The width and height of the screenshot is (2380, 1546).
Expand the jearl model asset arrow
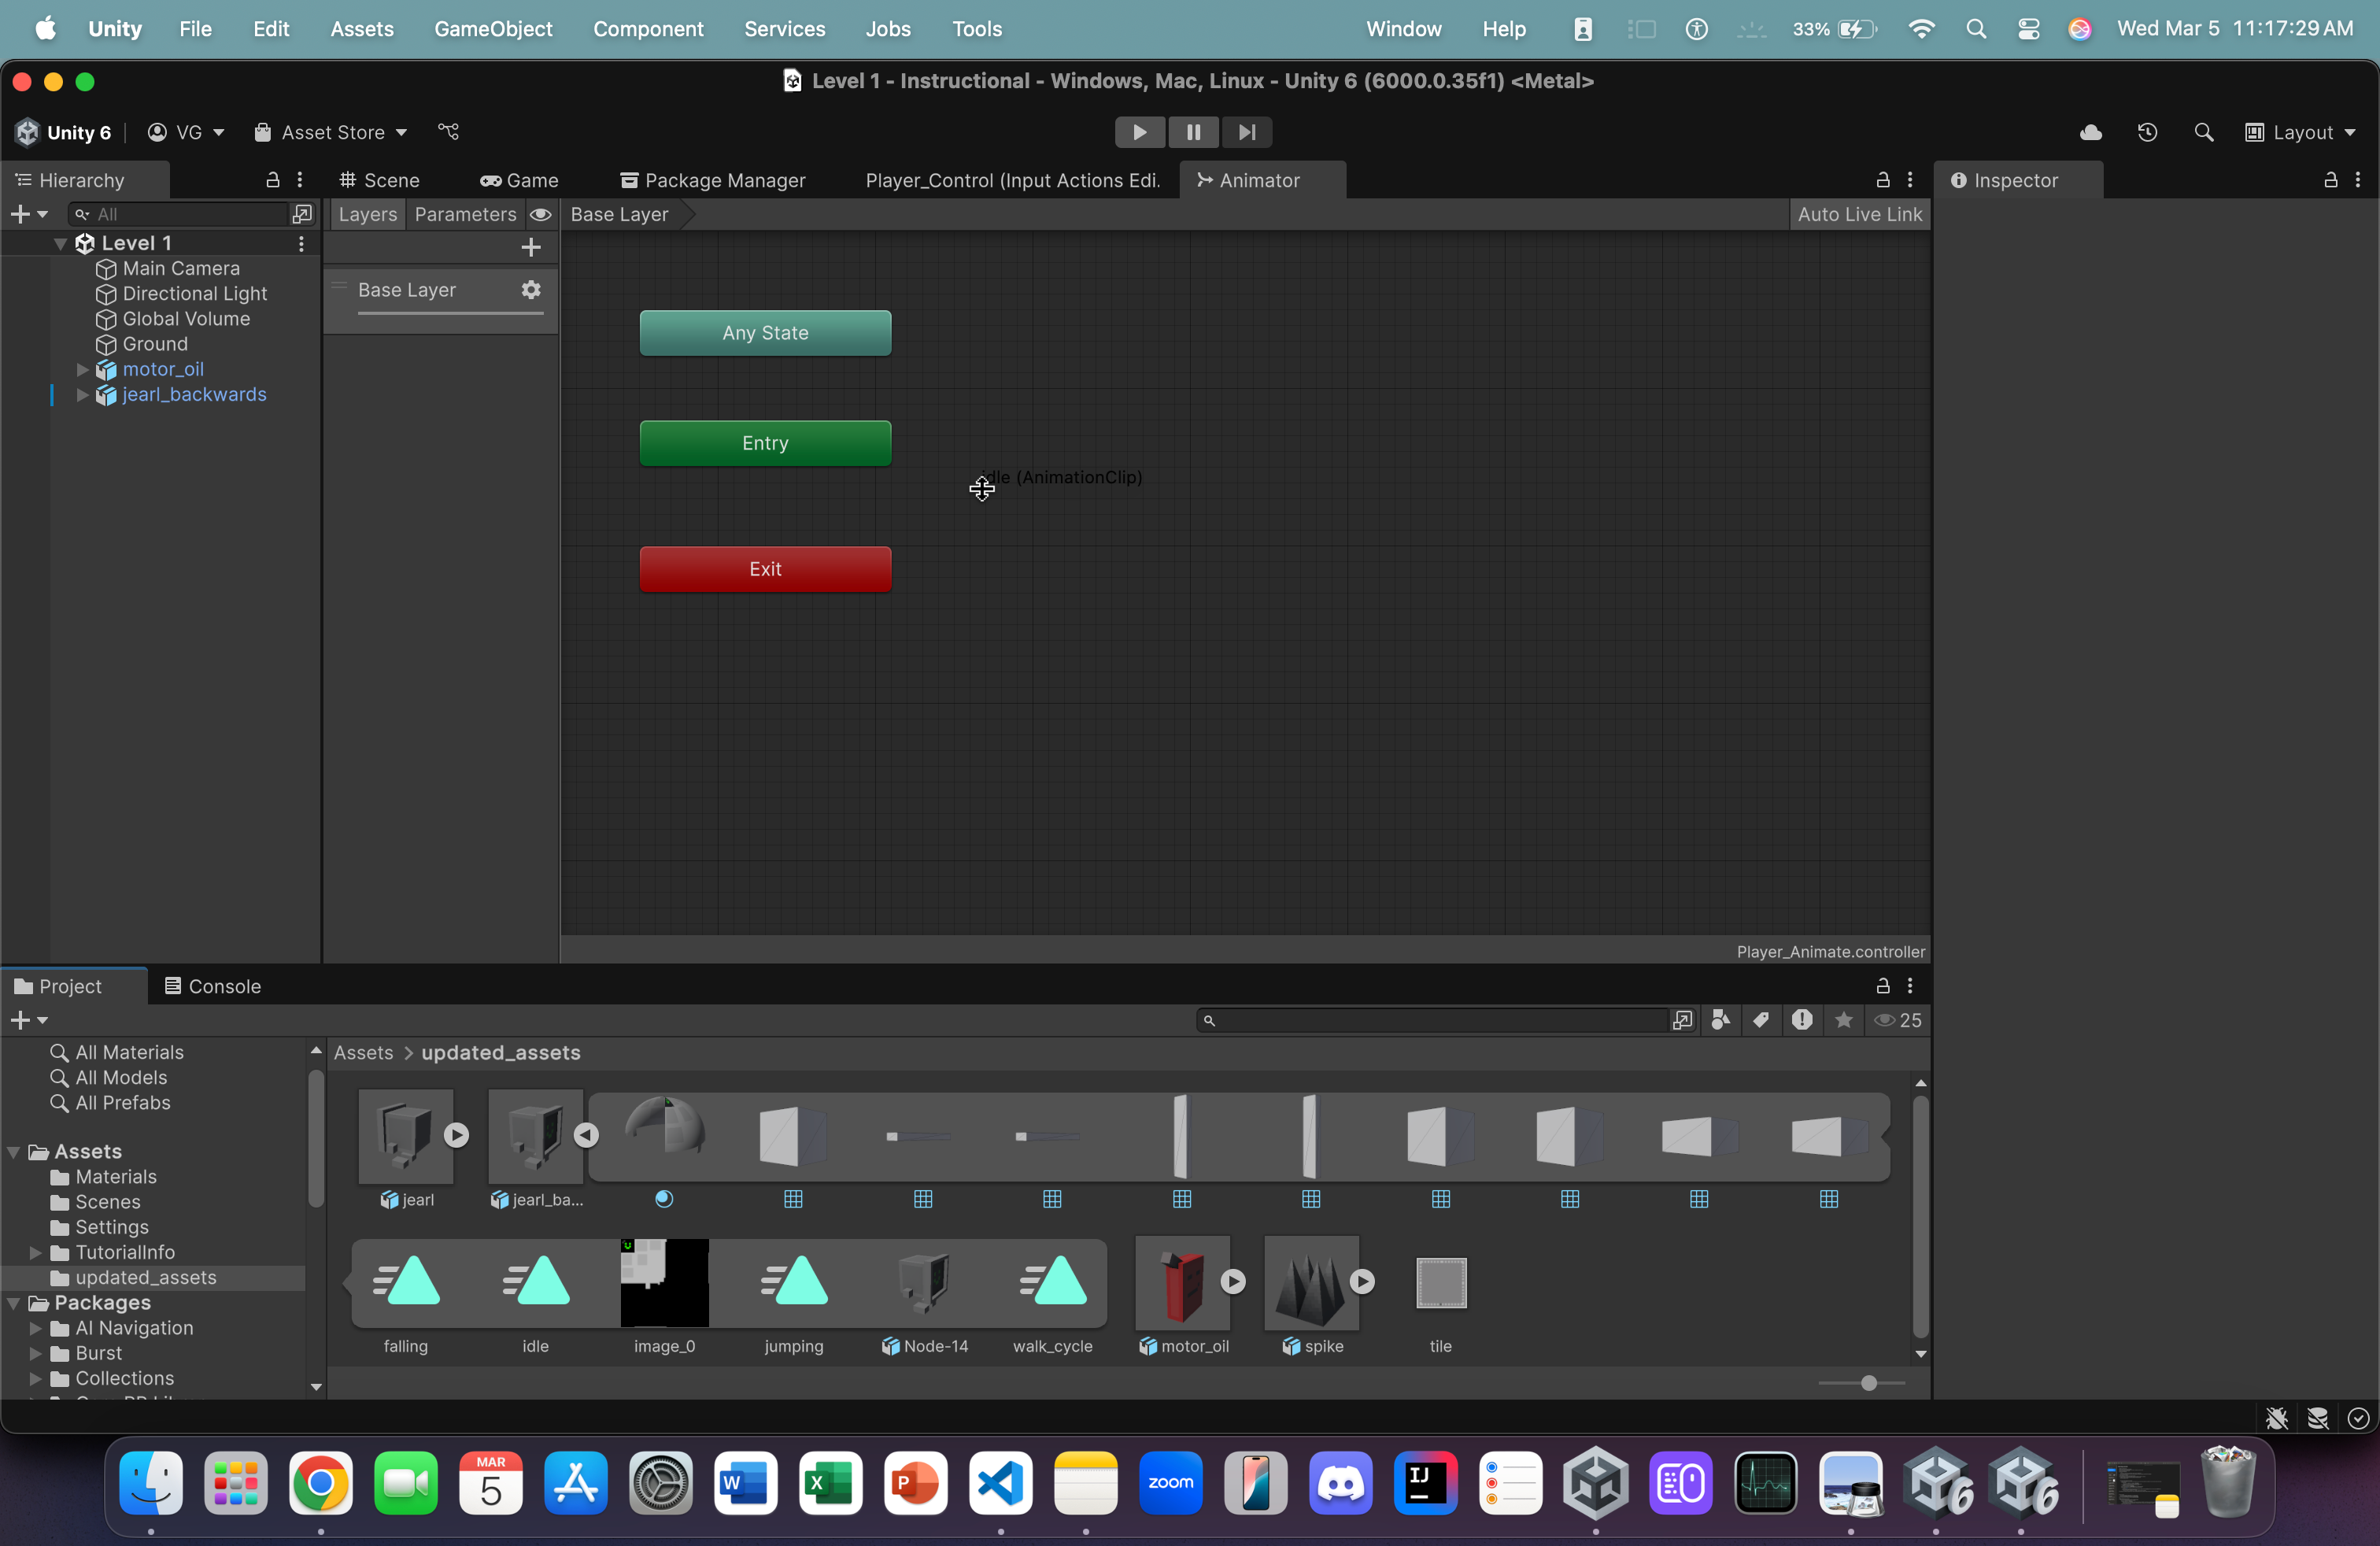pos(456,1135)
